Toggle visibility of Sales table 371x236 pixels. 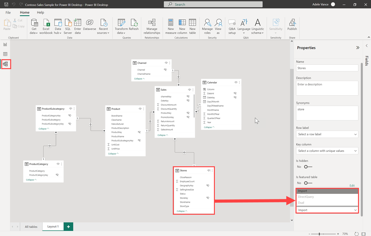190,90
